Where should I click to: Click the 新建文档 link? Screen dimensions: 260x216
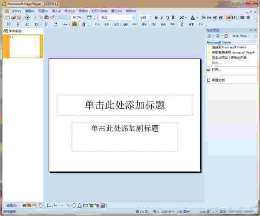tap(218, 80)
